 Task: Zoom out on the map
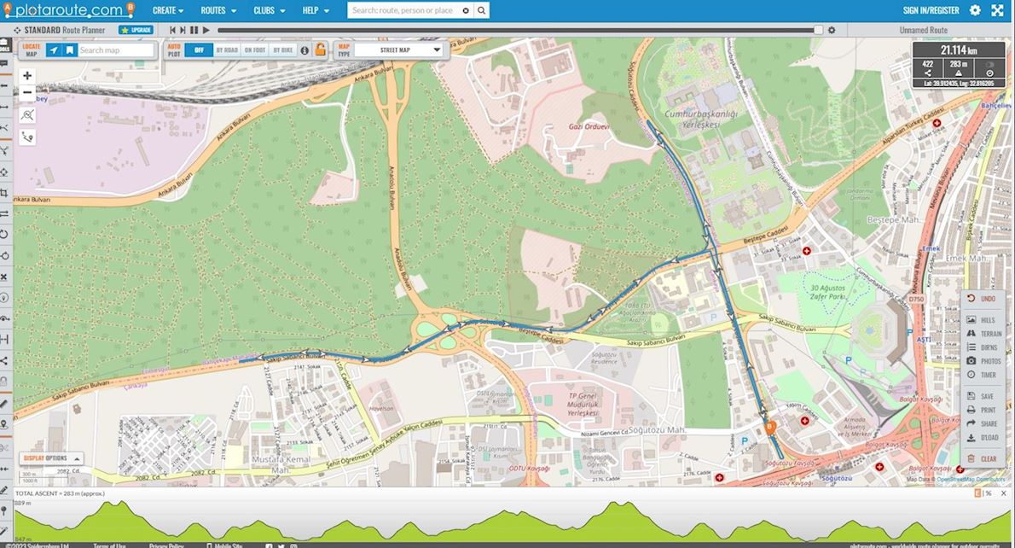pos(27,92)
